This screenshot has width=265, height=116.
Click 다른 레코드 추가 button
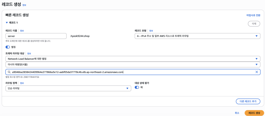(x=248, y=101)
